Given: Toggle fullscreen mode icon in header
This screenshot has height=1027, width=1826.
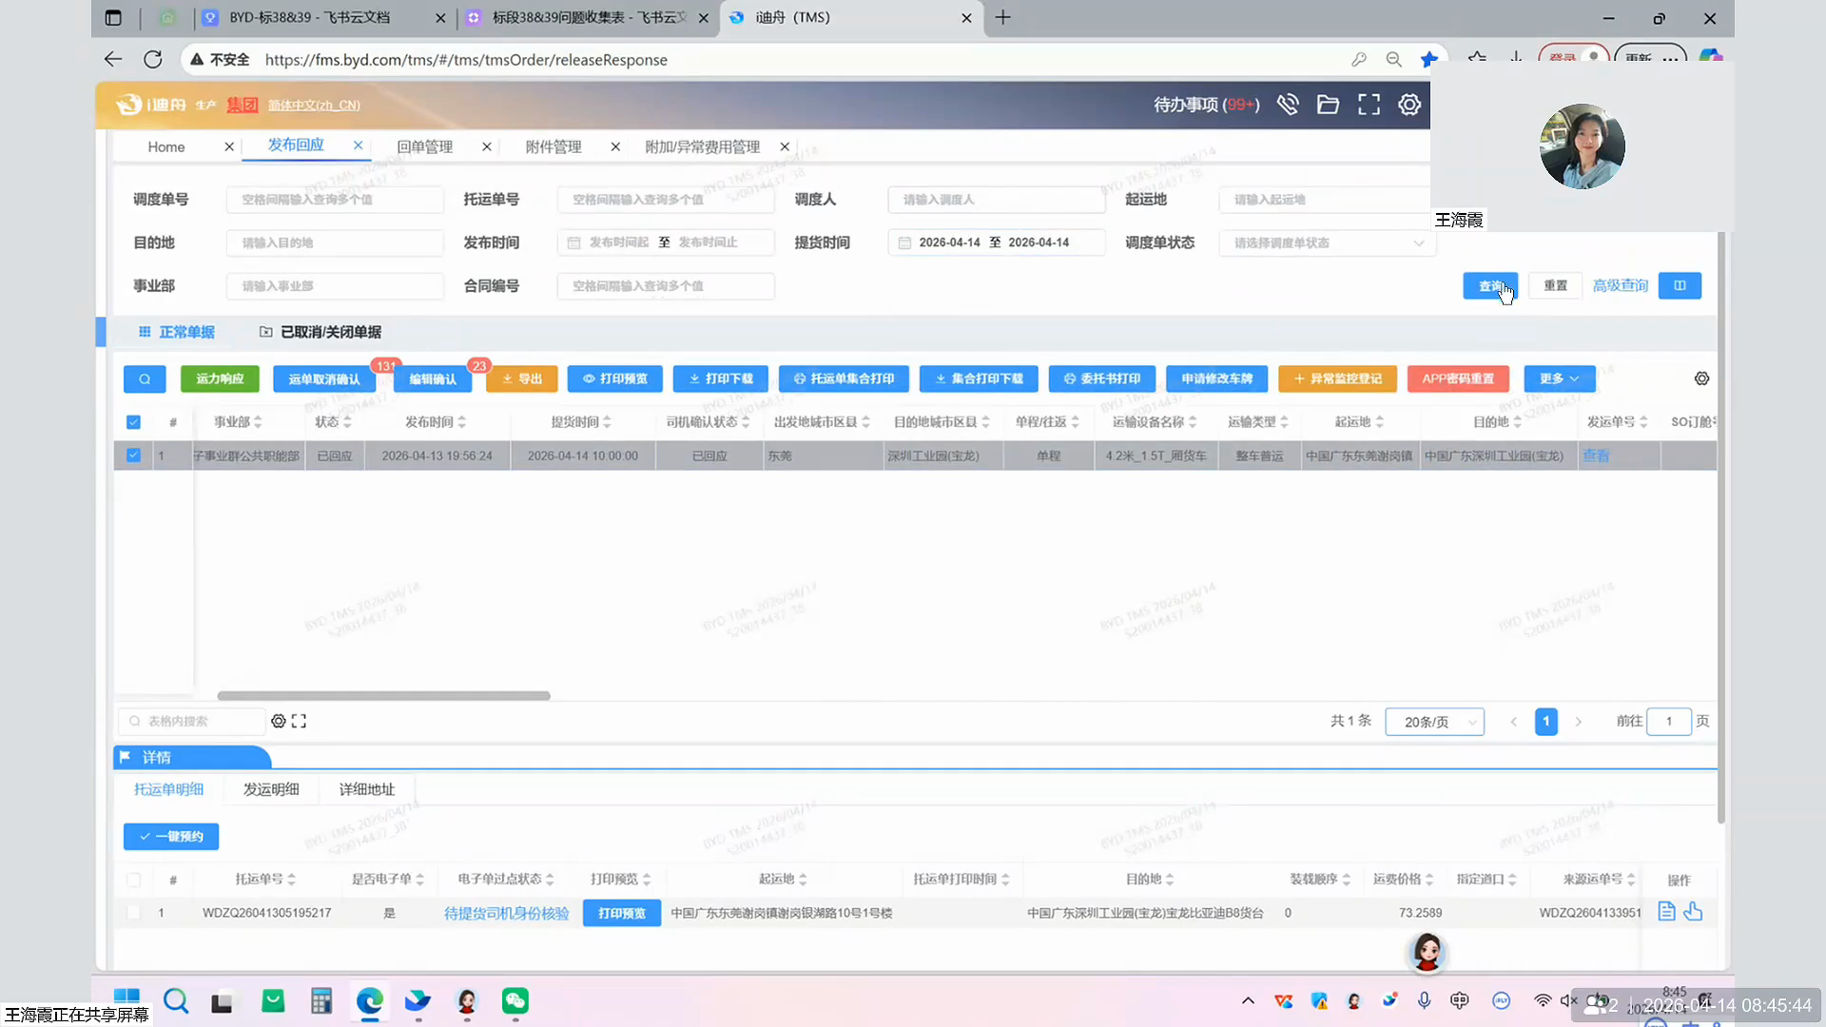Looking at the screenshot, I should [1369, 105].
